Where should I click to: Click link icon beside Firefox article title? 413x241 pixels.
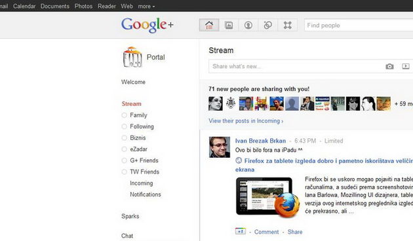pyautogui.click(x=239, y=160)
